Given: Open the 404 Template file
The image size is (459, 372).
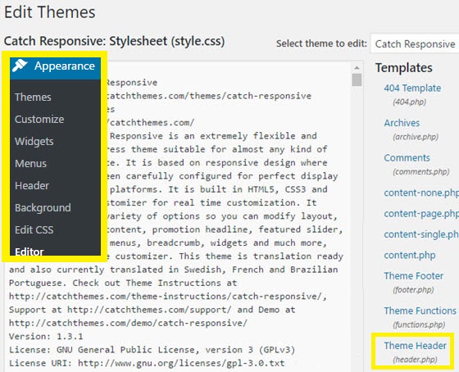Looking at the screenshot, I should pos(412,88).
